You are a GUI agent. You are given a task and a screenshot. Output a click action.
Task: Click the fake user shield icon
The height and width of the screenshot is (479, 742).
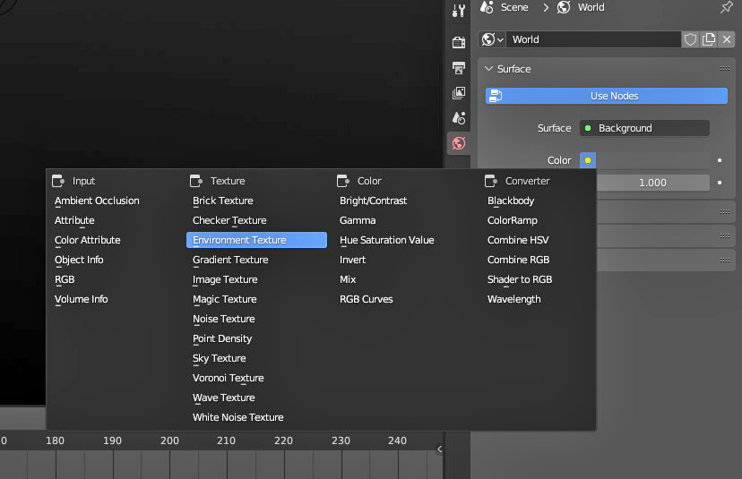click(690, 39)
